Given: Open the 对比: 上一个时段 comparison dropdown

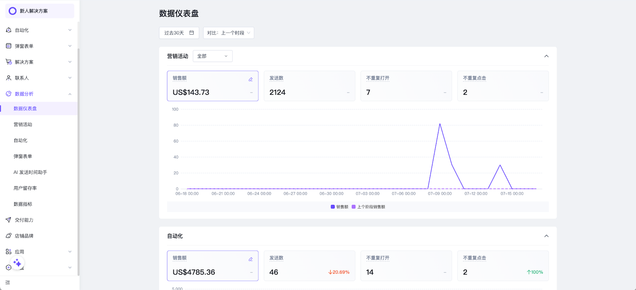Looking at the screenshot, I should coord(228,33).
